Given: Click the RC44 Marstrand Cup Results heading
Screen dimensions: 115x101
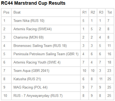Looking at the screenshot, I should click(x=33, y=3).
